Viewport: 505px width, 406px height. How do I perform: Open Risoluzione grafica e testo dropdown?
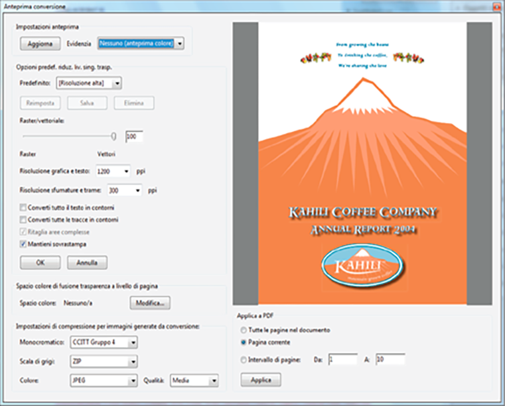click(x=113, y=172)
